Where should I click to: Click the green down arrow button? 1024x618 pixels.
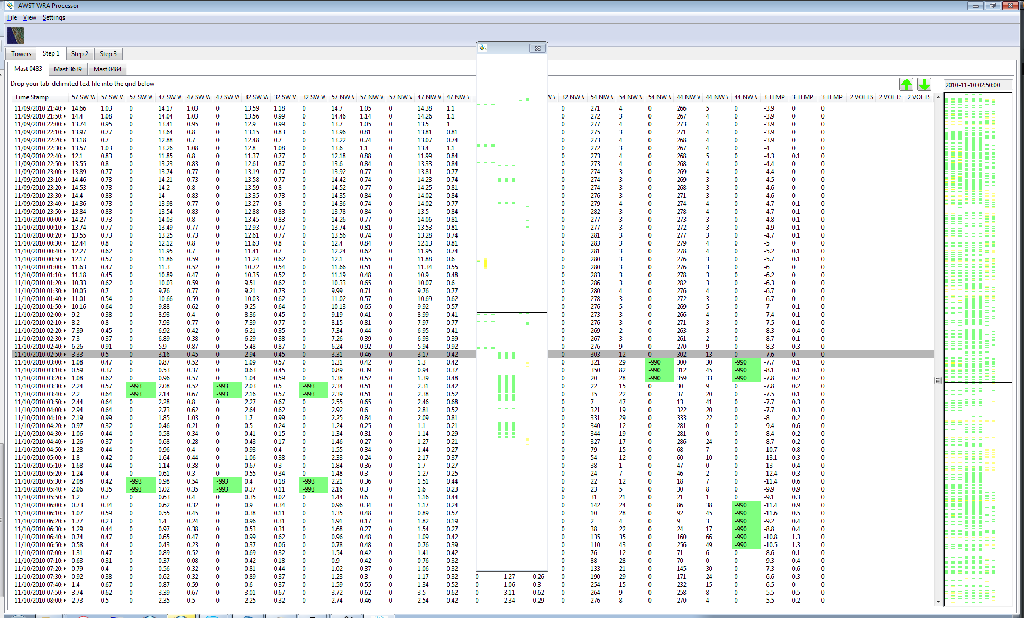924,85
